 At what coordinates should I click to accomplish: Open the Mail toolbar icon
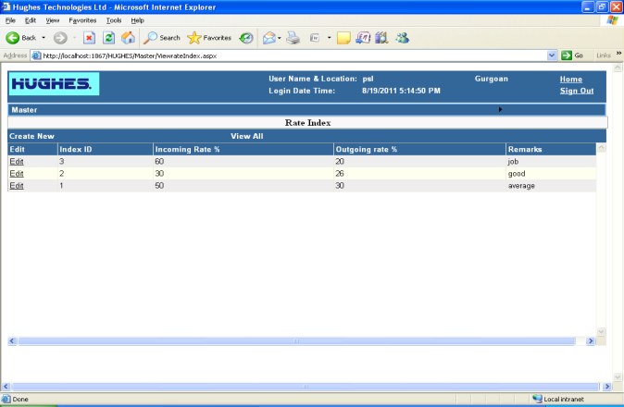[270, 38]
